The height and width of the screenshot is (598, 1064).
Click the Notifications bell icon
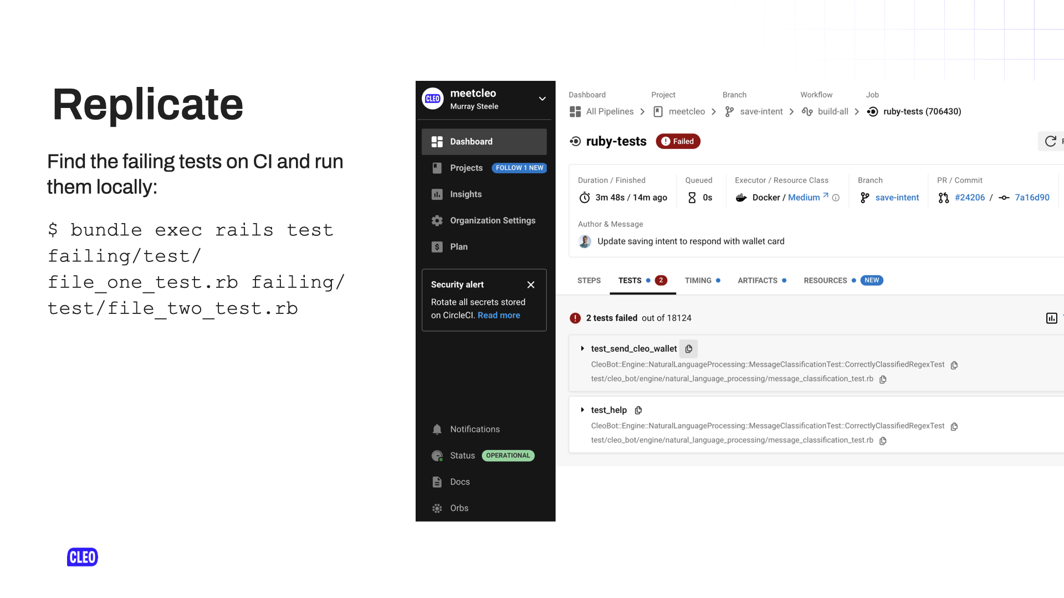[x=436, y=429]
